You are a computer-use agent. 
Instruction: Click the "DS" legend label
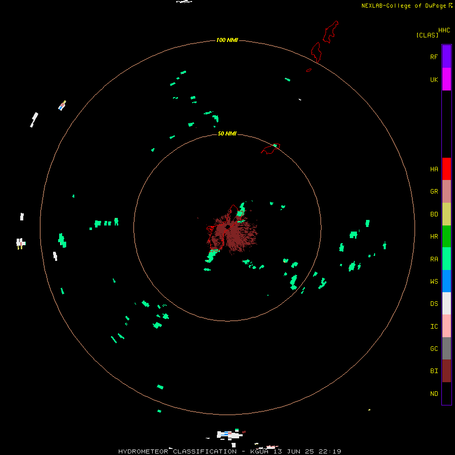[434, 304]
